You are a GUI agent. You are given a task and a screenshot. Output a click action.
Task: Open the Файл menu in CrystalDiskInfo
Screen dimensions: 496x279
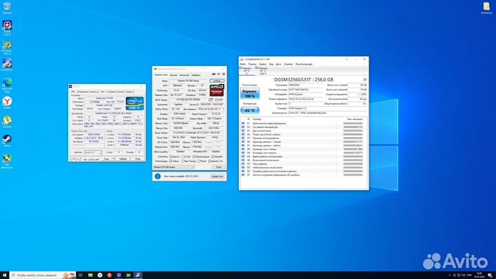click(243, 64)
